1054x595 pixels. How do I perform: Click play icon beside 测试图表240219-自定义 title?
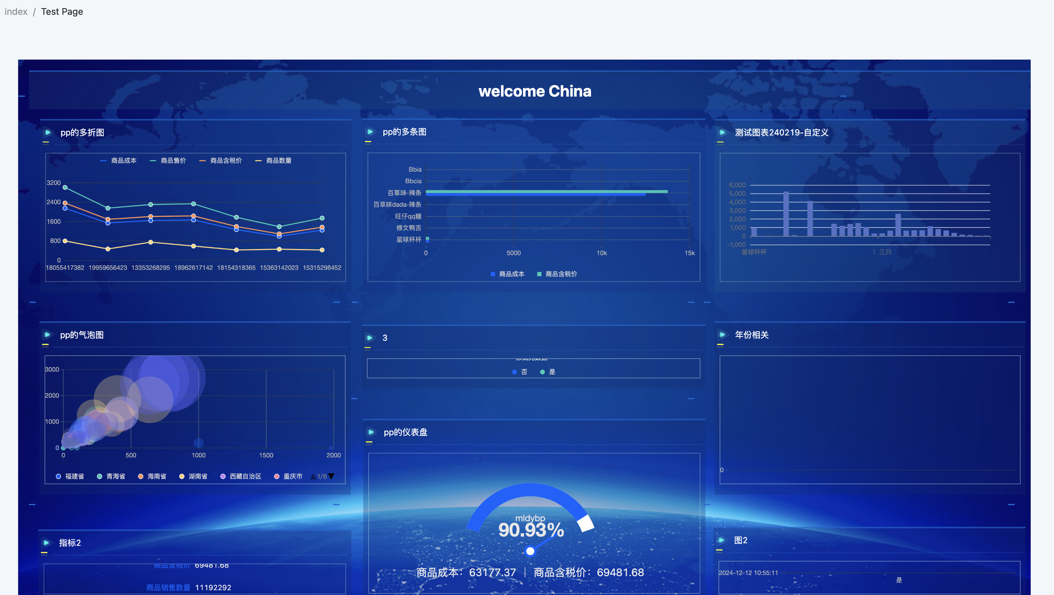click(723, 132)
